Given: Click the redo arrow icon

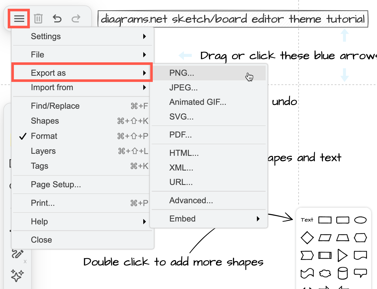Looking at the screenshot, I should 76,19.
